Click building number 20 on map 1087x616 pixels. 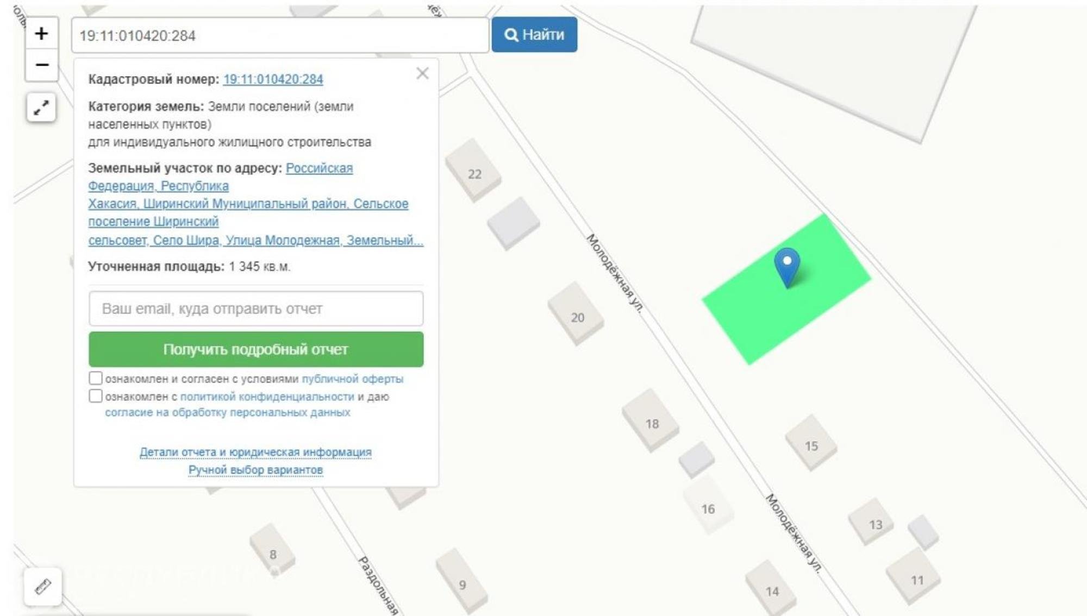coord(577,317)
